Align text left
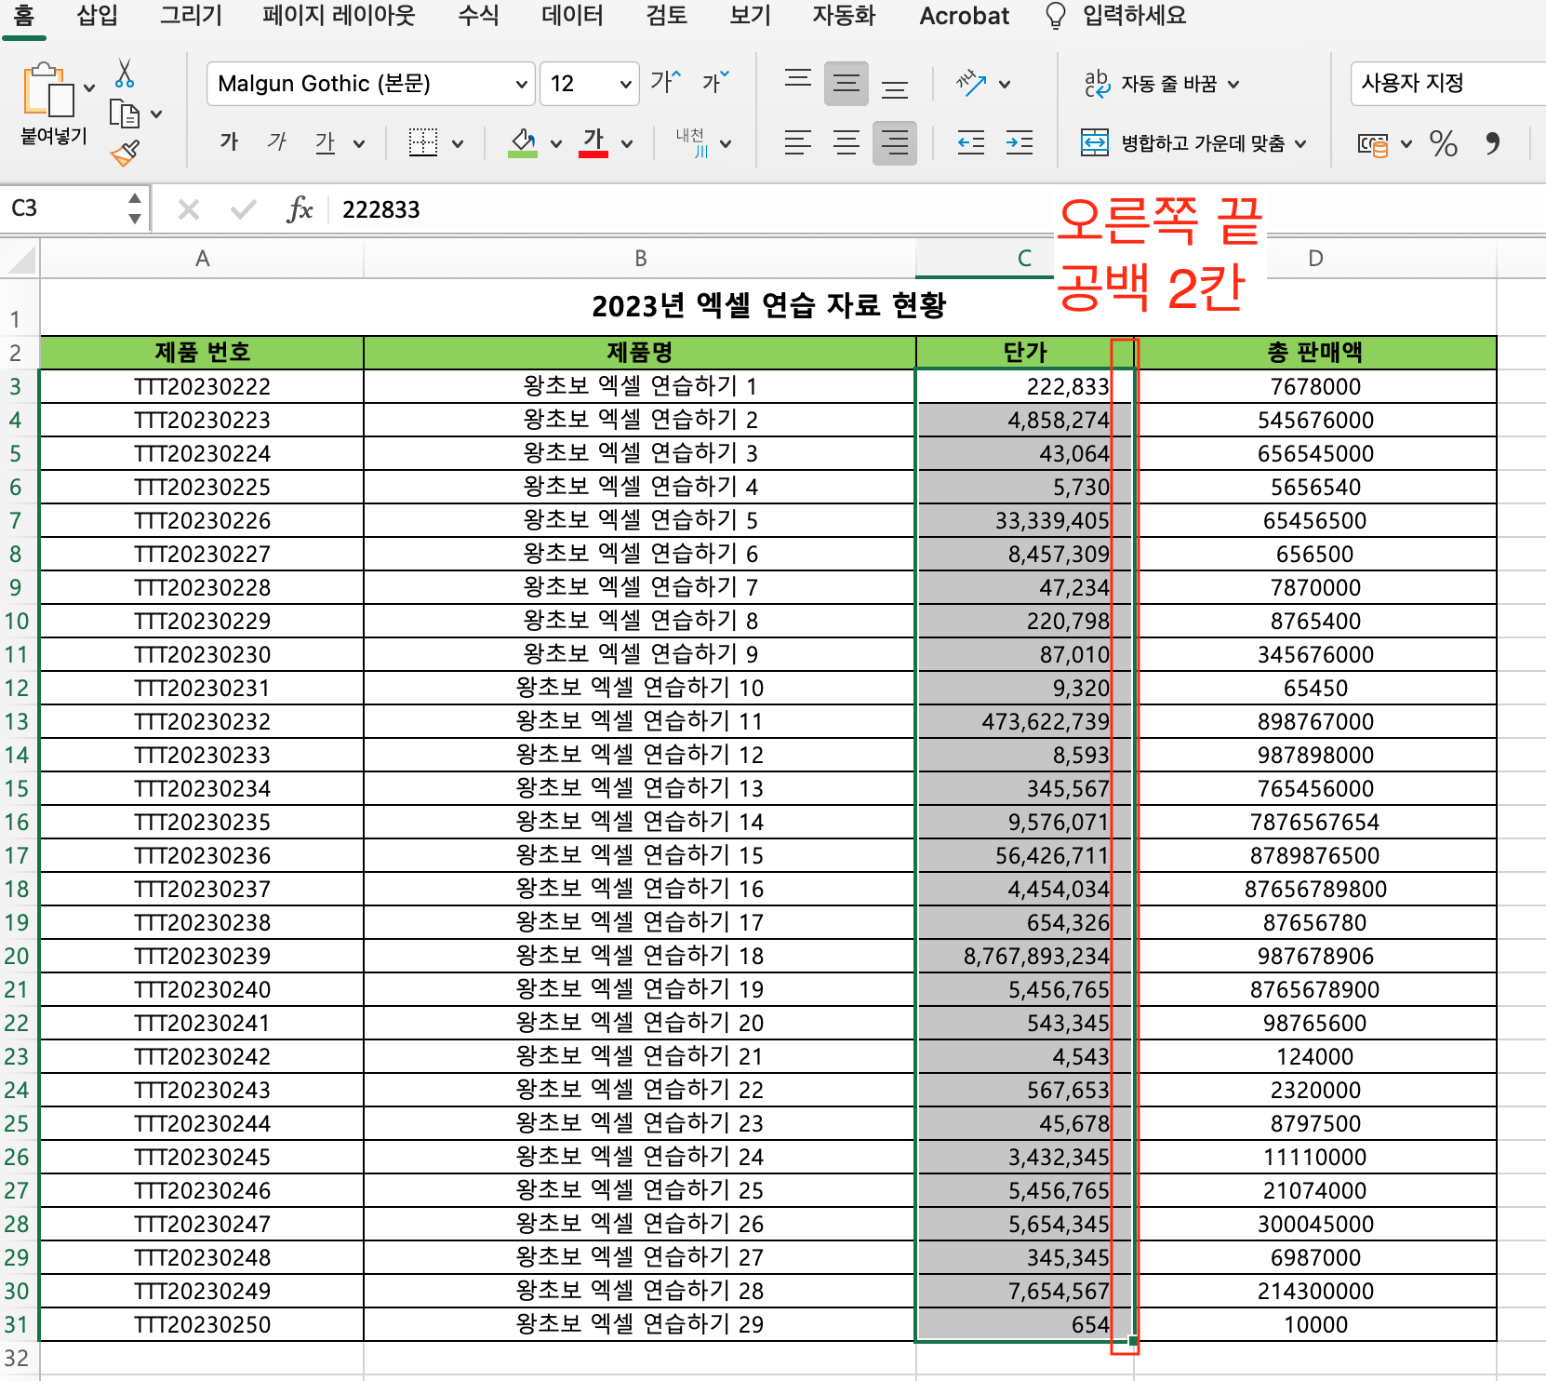 click(x=798, y=142)
